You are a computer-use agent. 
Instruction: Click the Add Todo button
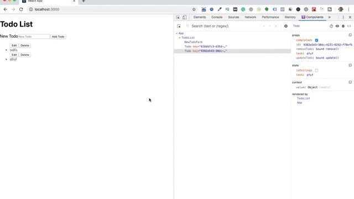(58, 36)
